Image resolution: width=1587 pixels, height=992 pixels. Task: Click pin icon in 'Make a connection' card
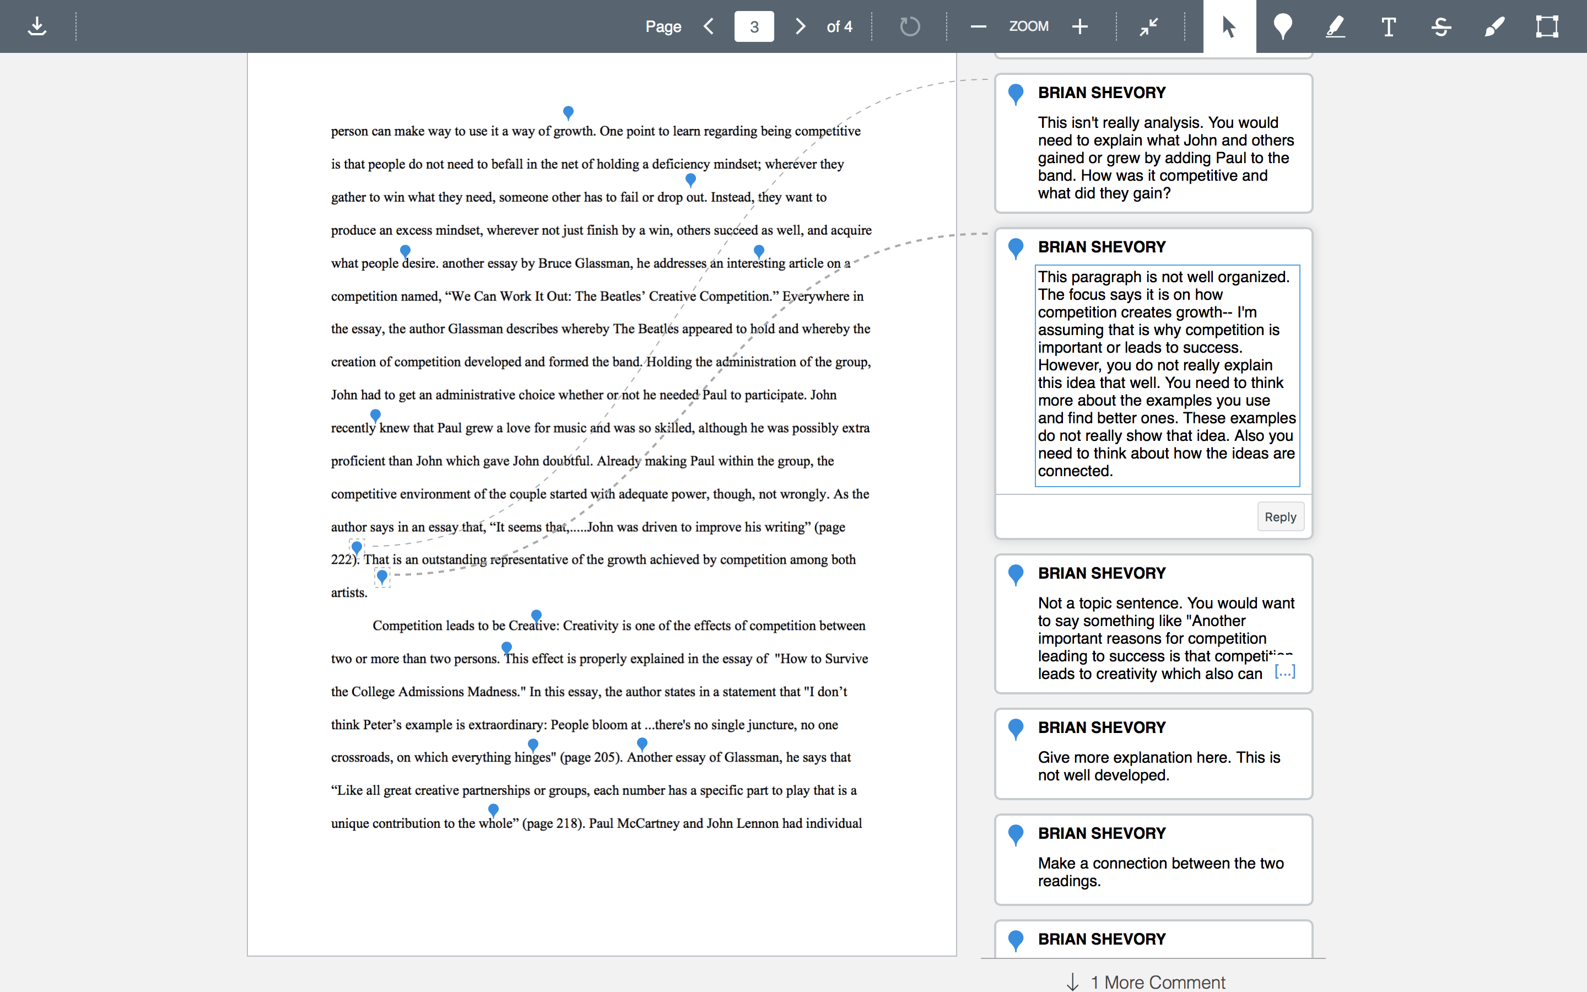click(x=1016, y=834)
